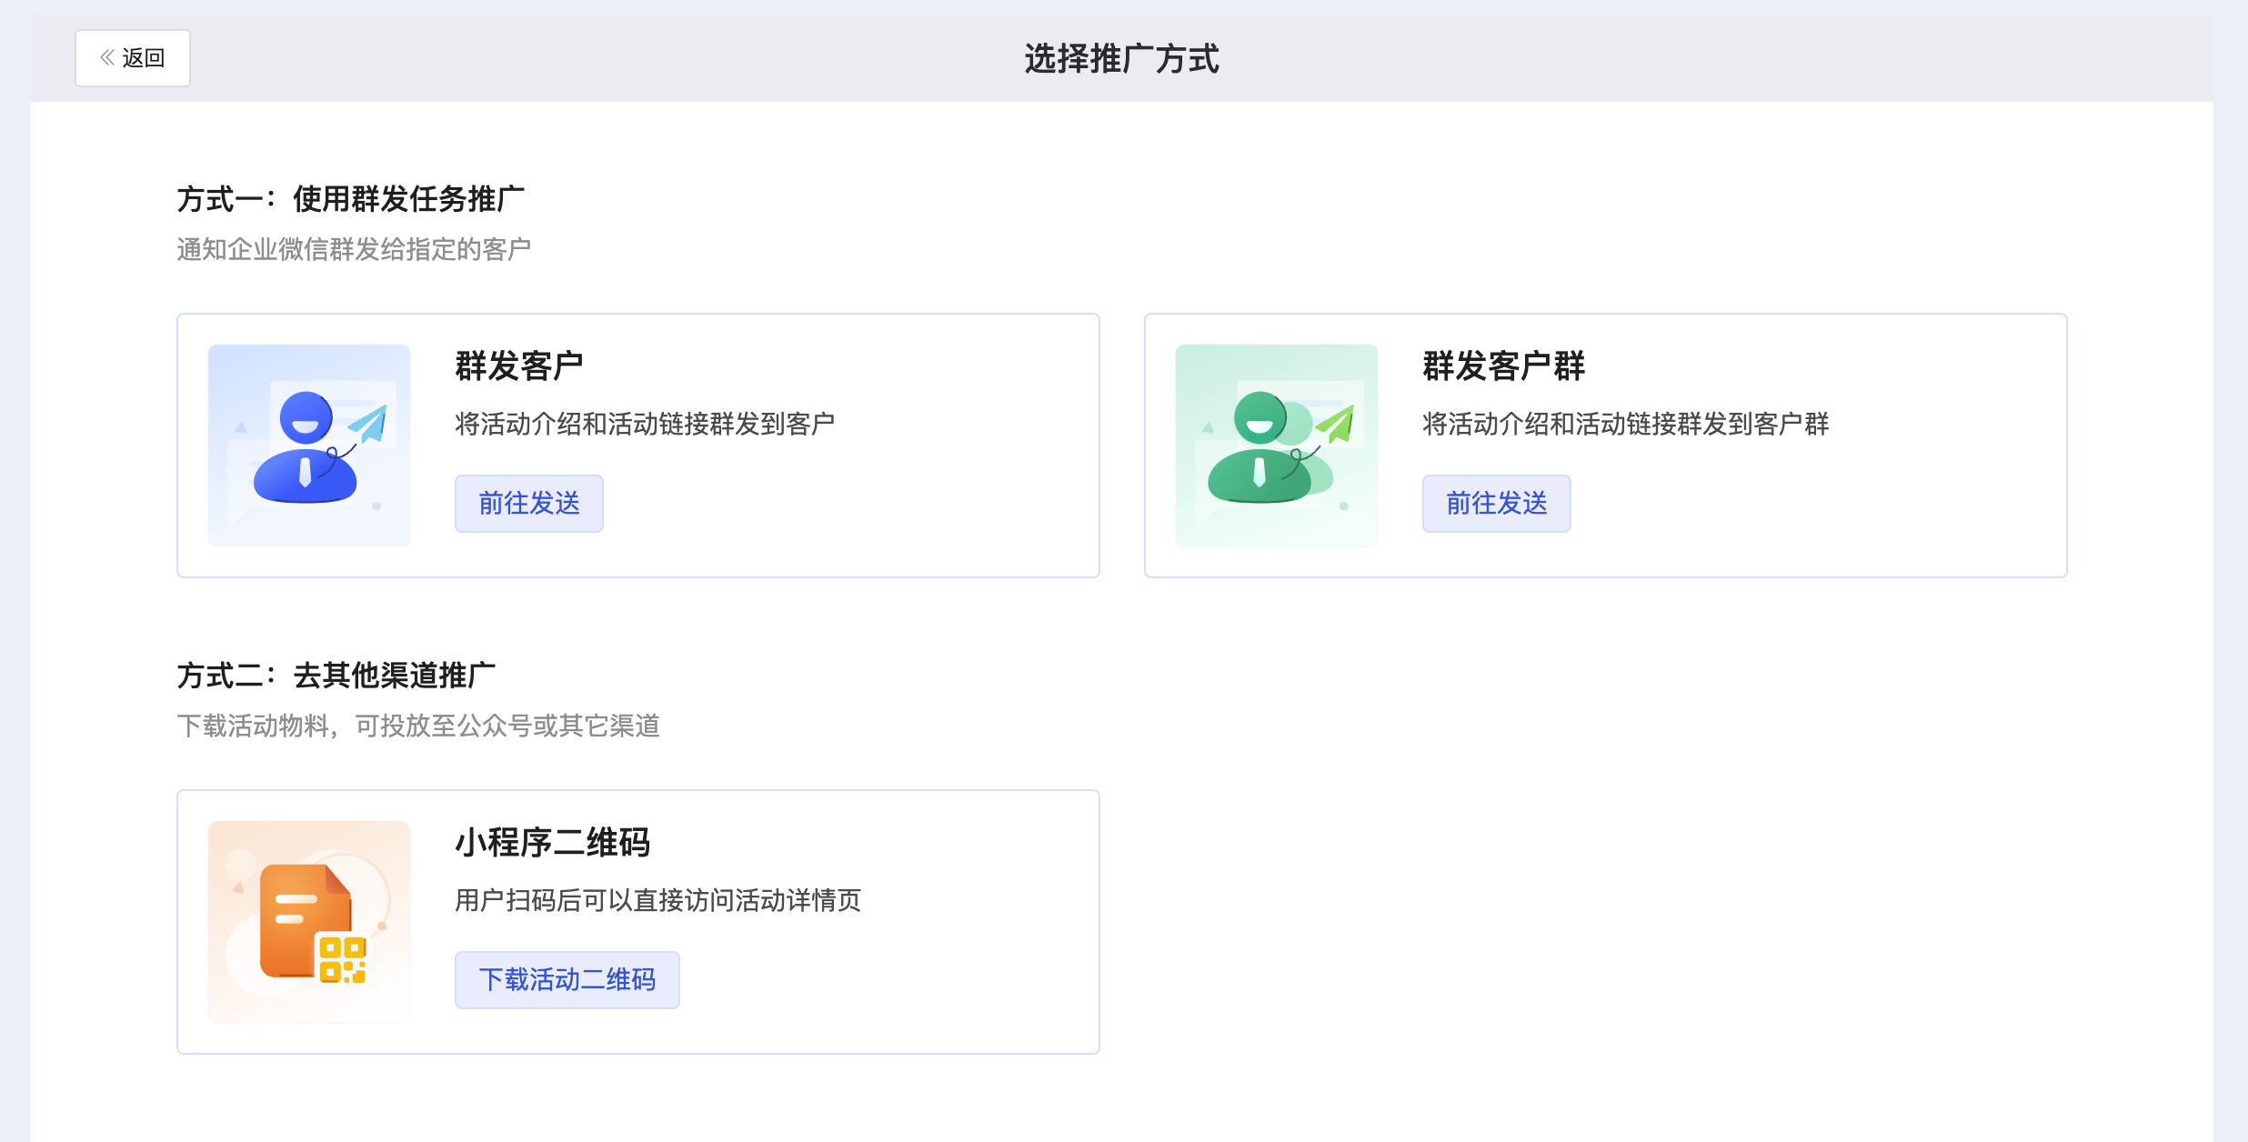Select the 小程序二维码 card title
The height and width of the screenshot is (1142, 2248).
click(x=553, y=843)
